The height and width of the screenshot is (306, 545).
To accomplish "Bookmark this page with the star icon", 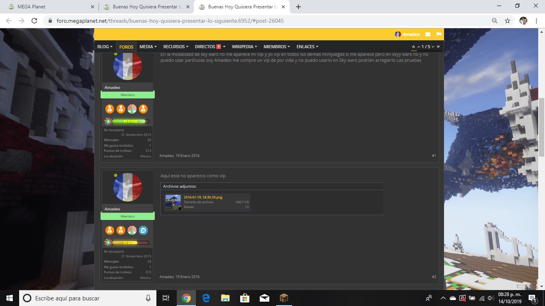I will [x=507, y=21].
